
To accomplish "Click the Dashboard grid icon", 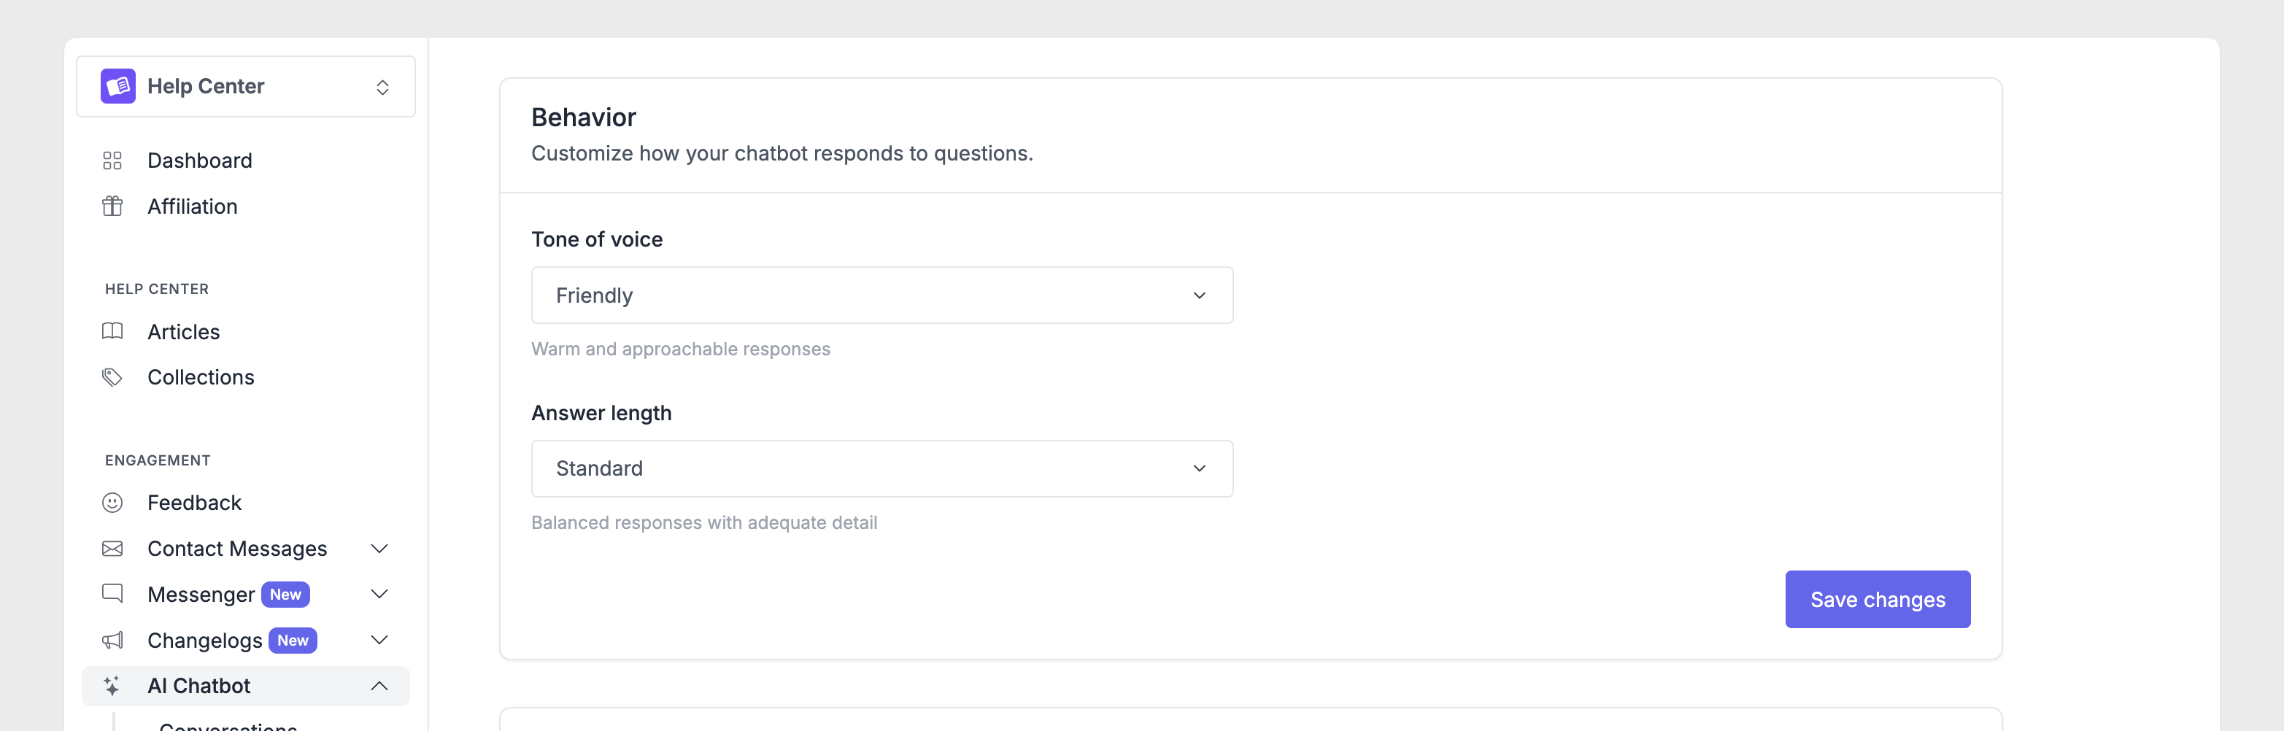I will [x=112, y=160].
